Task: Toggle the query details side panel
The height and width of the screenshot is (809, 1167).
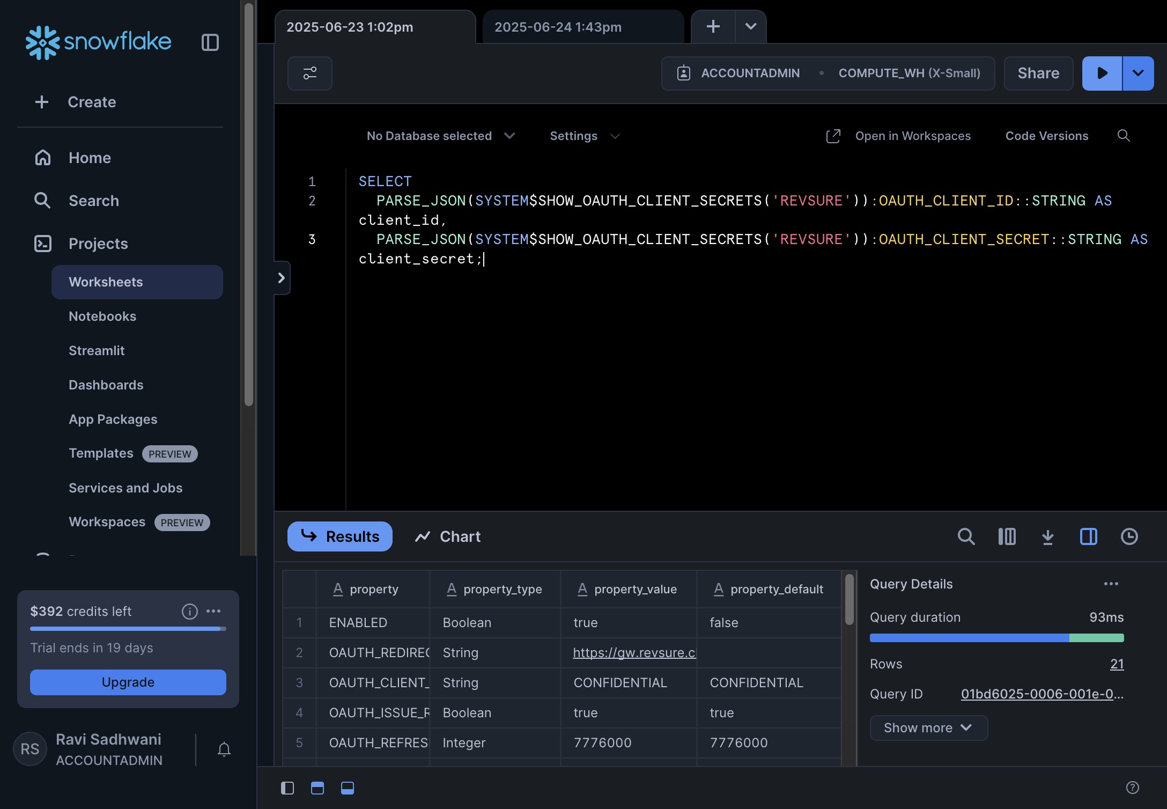Action: (1088, 536)
